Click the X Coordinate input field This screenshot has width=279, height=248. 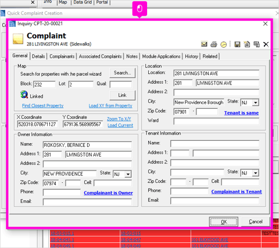pyautogui.click(x=38, y=124)
